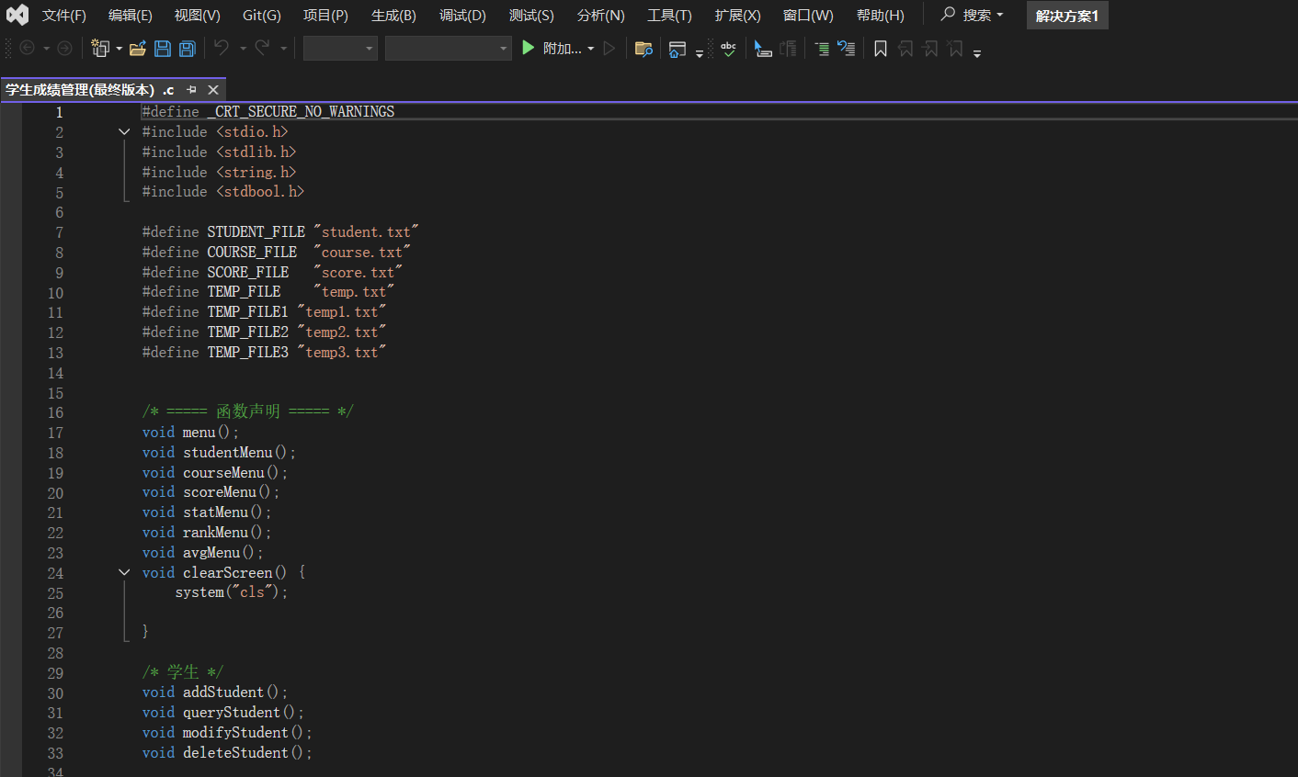
Task: Click the window with home icon
Action: click(677, 49)
